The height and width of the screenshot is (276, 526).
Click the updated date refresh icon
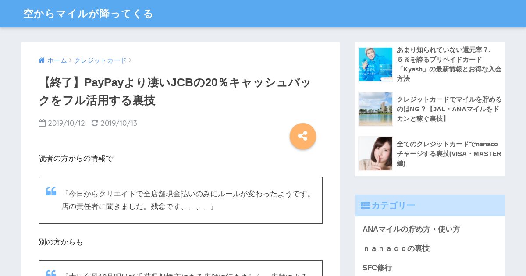[95, 123]
